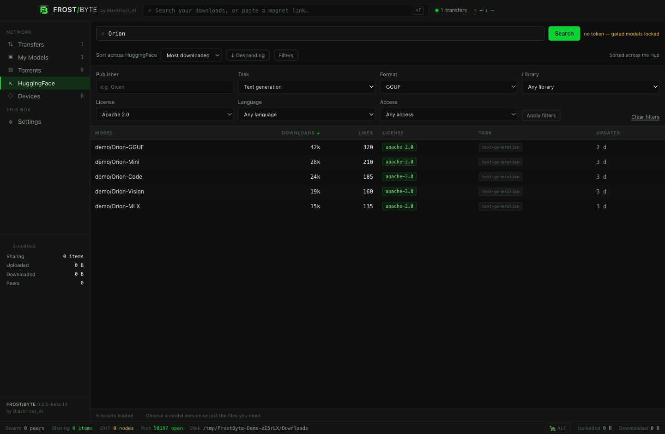The height and width of the screenshot is (434, 665).
Task: Click apache-2.0 badge on Orion-GGUF row
Action: pyautogui.click(x=399, y=147)
